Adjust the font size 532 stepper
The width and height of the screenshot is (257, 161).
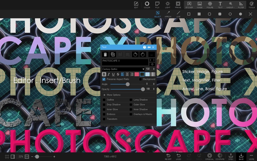[x=154, y=69]
